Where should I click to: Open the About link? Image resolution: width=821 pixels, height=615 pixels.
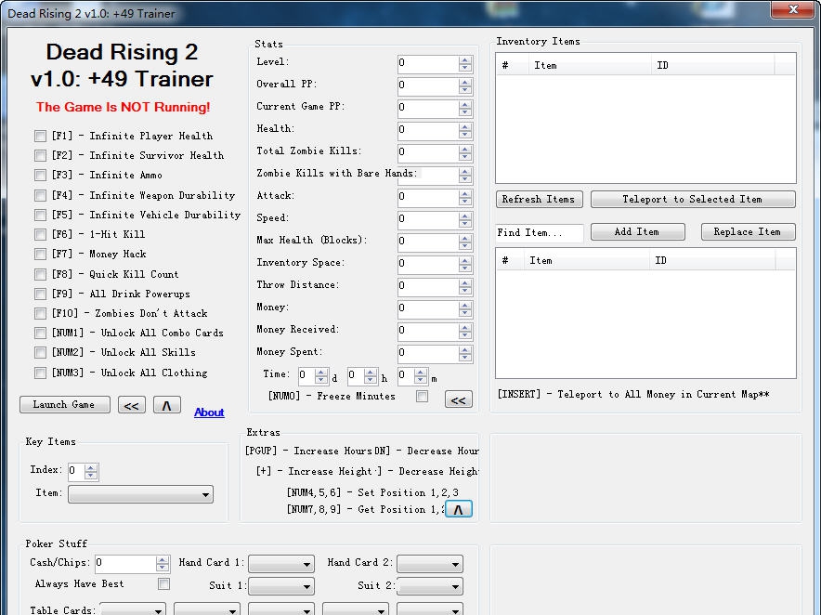(209, 412)
